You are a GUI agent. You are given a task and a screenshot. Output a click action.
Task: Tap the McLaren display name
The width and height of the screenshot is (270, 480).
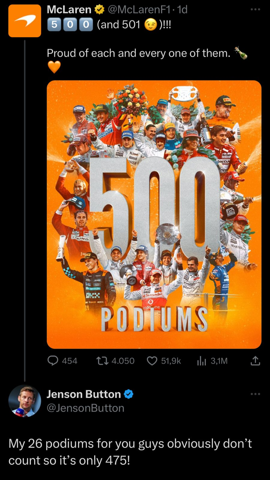69,10
